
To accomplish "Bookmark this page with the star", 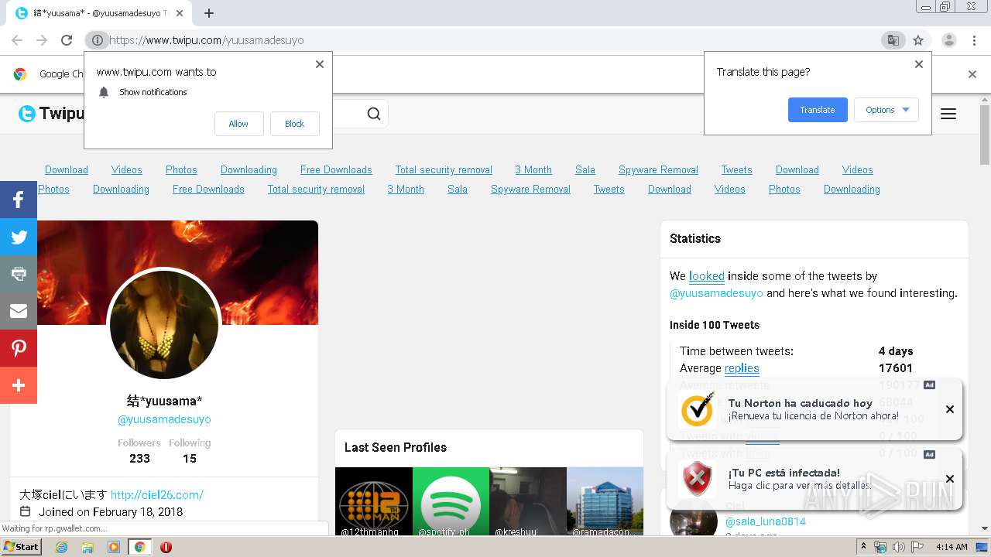I will click(918, 40).
